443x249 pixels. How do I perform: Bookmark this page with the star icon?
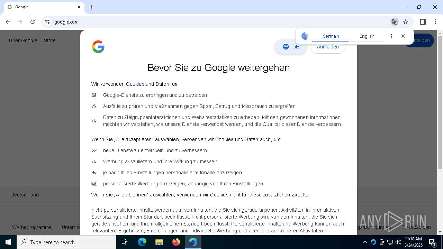(x=406, y=22)
